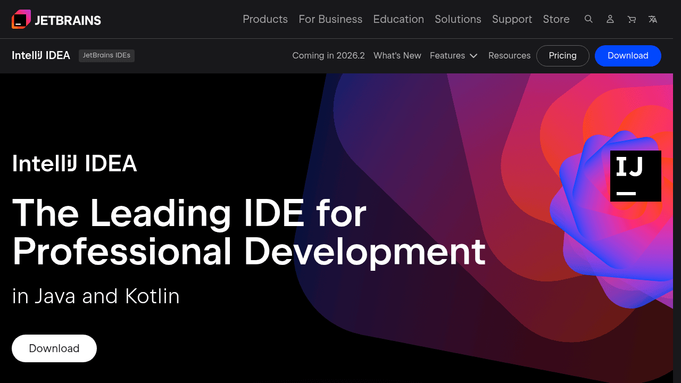Open the Products menu

(x=265, y=19)
